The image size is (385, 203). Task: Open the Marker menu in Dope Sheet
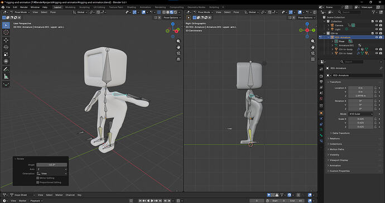(x=59, y=195)
